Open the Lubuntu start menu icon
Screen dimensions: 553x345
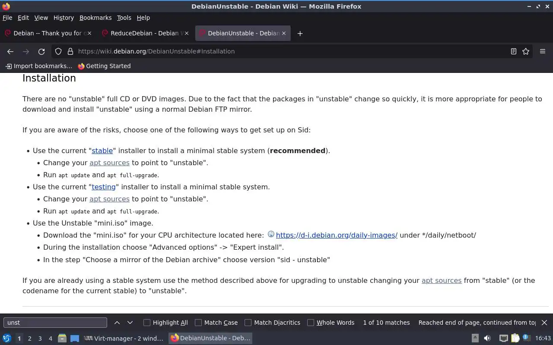pyautogui.click(x=6, y=338)
